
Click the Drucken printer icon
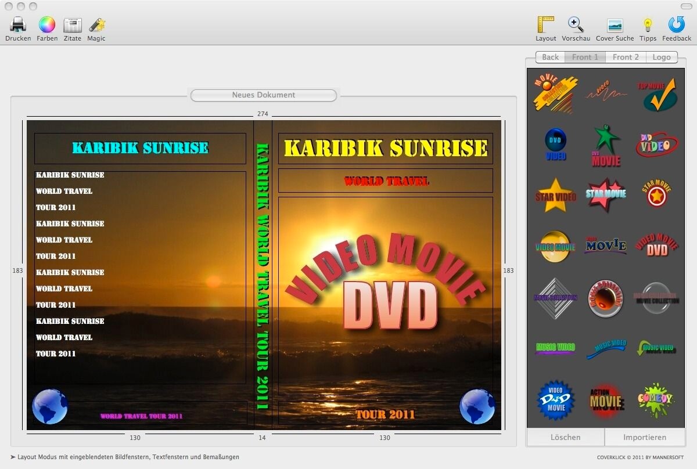pos(18,25)
